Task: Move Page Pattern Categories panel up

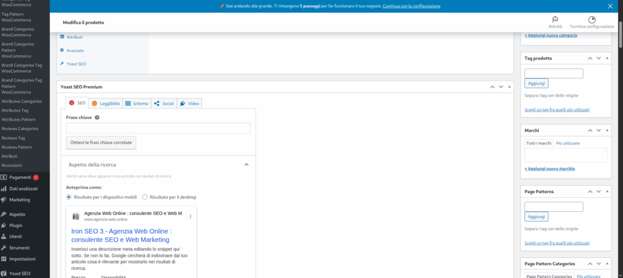Action: pos(590,263)
